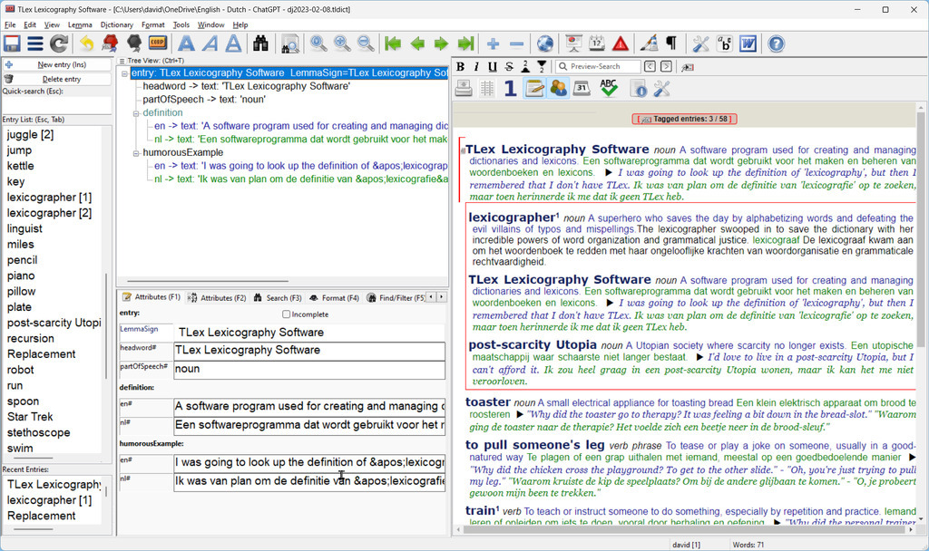Click the blue Word document export icon

748,43
